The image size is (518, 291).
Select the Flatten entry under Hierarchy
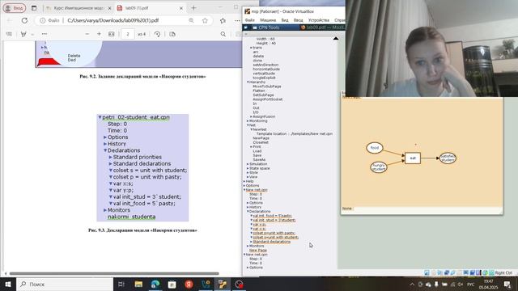[x=259, y=91]
